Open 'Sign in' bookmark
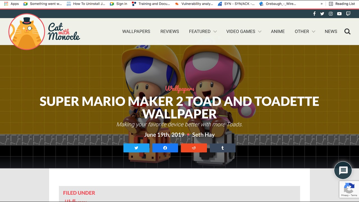Image resolution: width=359 pixels, height=202 pixels. point(119,4)
